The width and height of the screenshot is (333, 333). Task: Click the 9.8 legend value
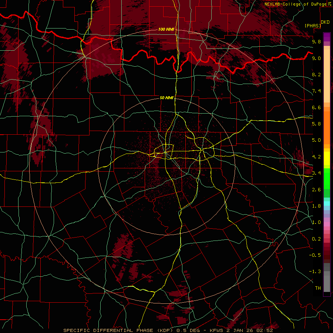click(316, 41)
